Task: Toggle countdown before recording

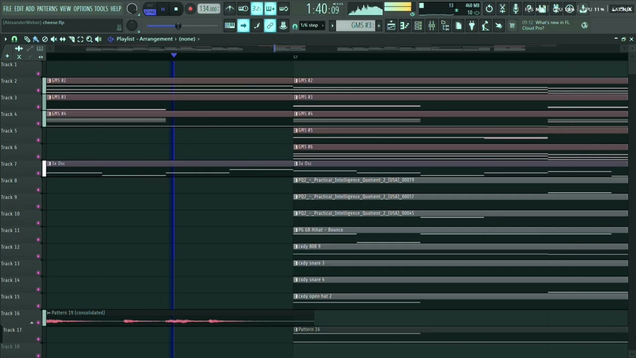Action: (x=256, y=8)
